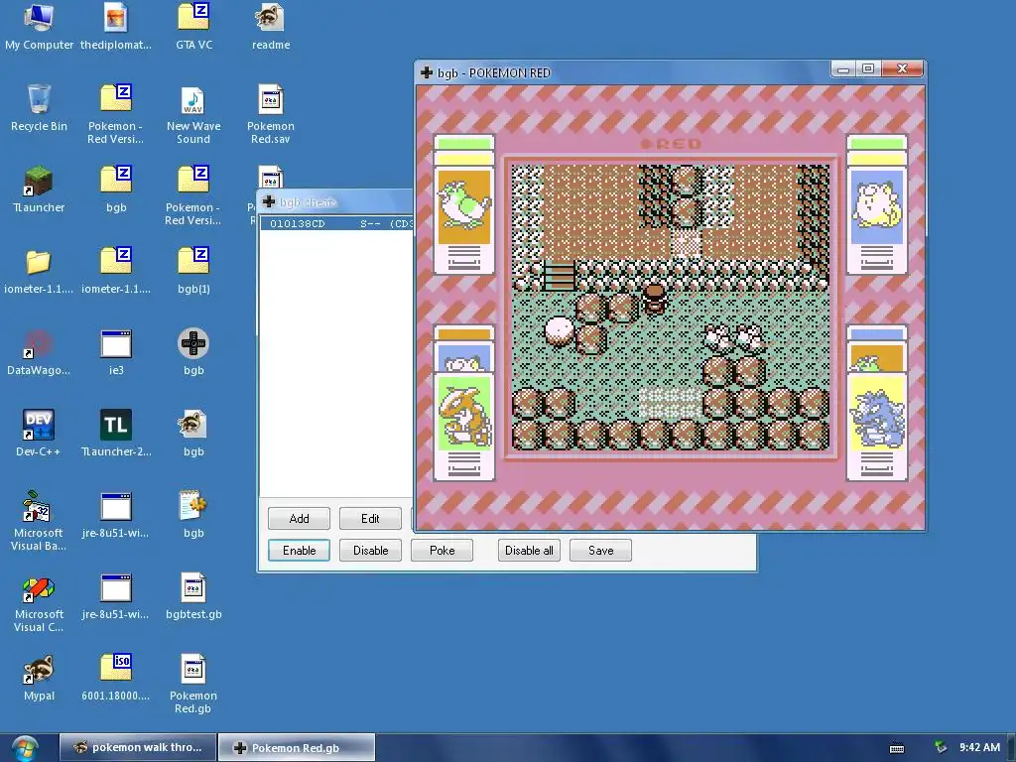The image size is (1016, 762).
Task: Maximize the bgb POKEMON RED window
Action: click(x=868, y=68)
